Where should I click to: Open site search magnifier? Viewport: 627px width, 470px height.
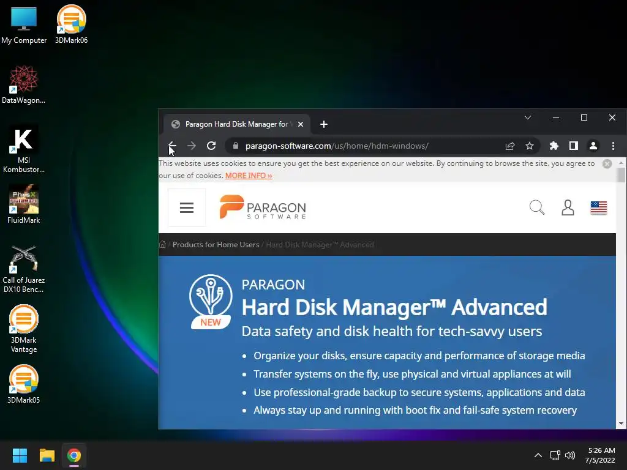coord(537,208)
